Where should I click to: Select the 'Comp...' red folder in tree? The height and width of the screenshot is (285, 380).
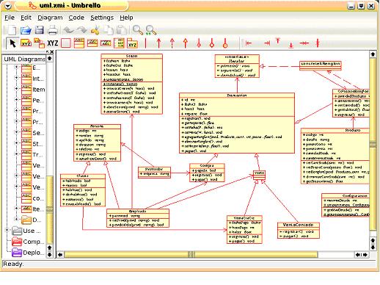click(29, 242)
